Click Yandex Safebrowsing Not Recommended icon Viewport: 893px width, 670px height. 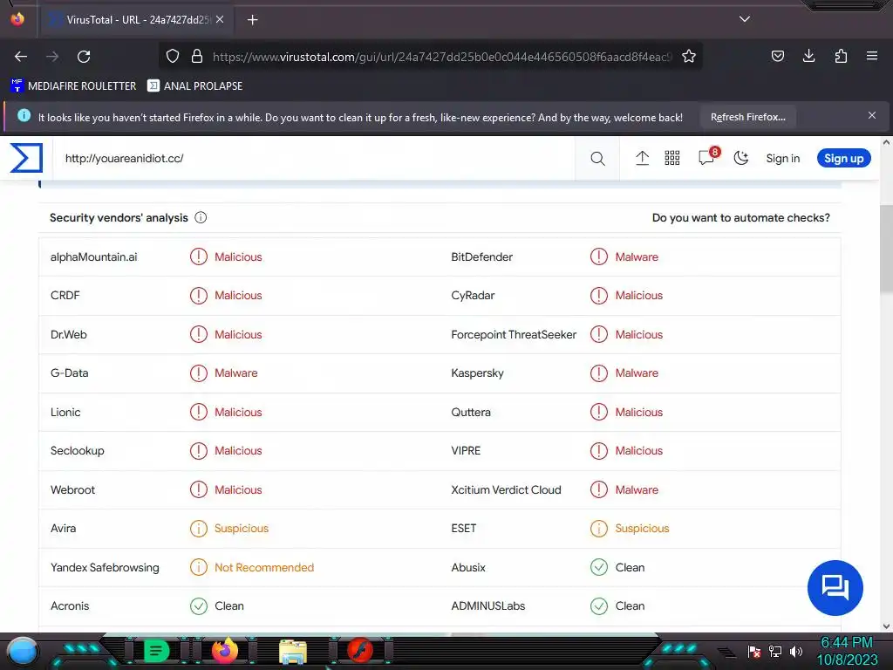point(198,567)
